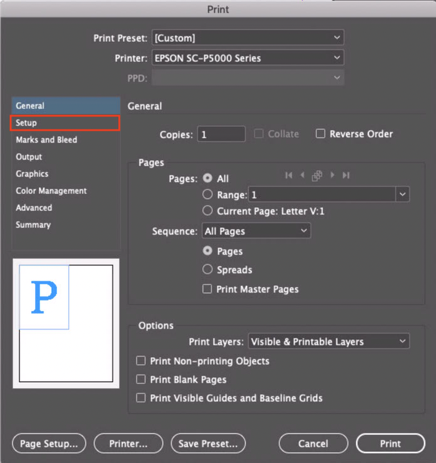Image resolution: width=436 pixels, height=463 pixels.
Task: Open the disabled PPD dropdown
Action: click(x=247, y=78)
